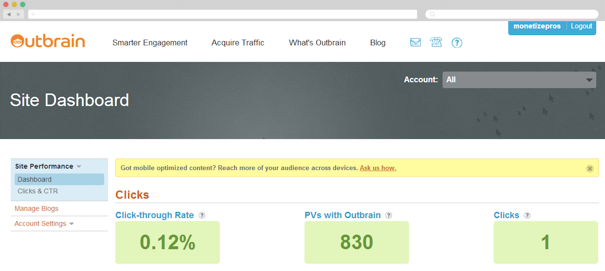Click the Outbrain logo

[48, 41]
